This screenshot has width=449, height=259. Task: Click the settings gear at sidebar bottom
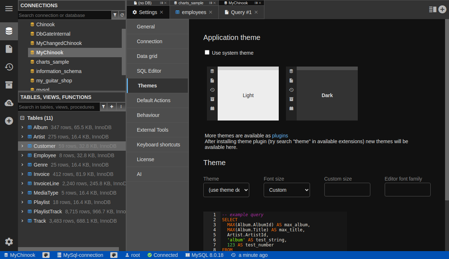9,242
